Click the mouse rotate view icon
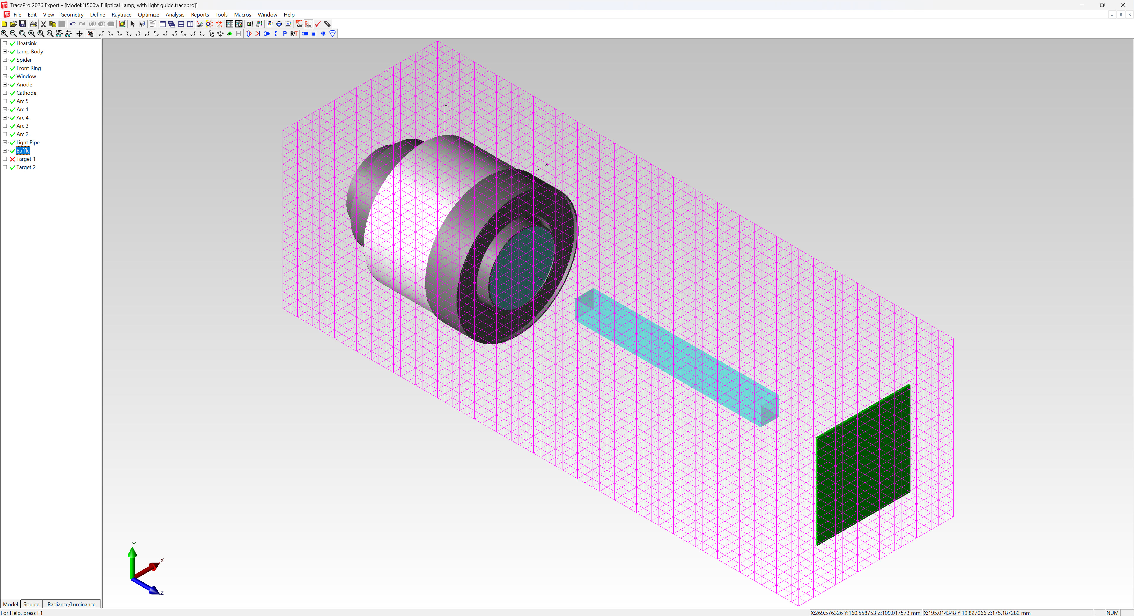The image size is (1134, 616). [91, 33]
